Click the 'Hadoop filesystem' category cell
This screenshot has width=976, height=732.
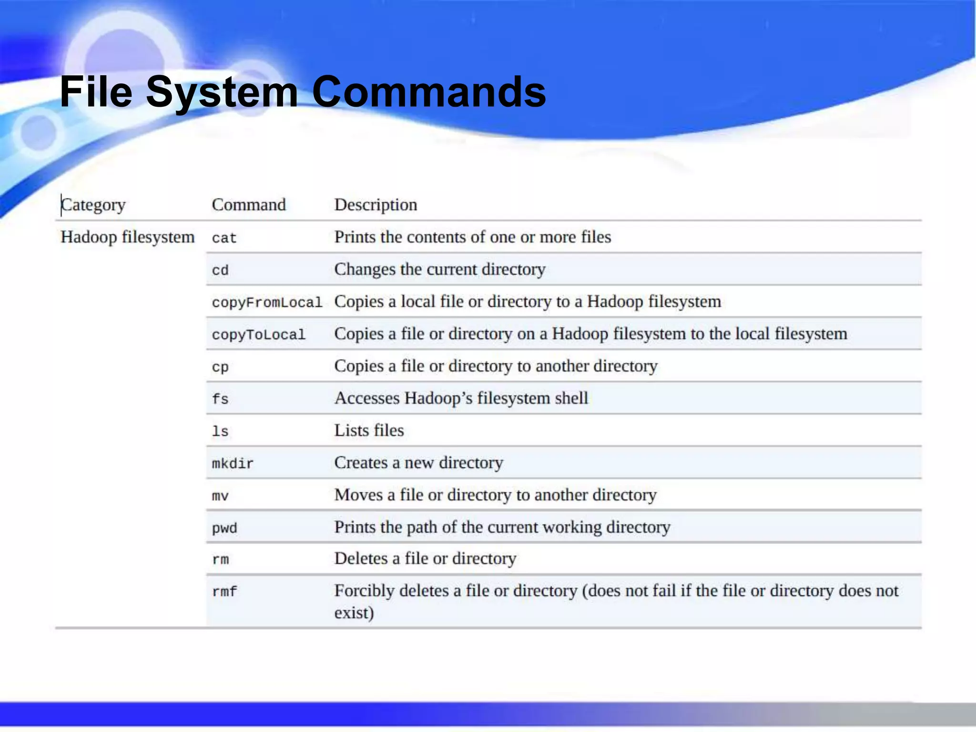pyautogui.click(x=128, y=237)
